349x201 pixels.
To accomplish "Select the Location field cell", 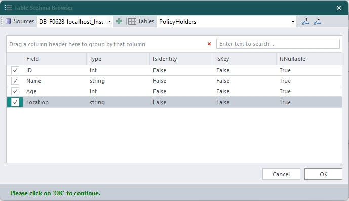I will click(x=55, y=102).
